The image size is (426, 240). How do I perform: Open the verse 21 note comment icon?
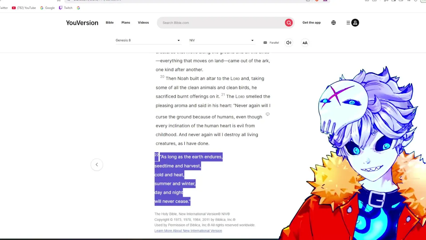(x=268, y=114)
